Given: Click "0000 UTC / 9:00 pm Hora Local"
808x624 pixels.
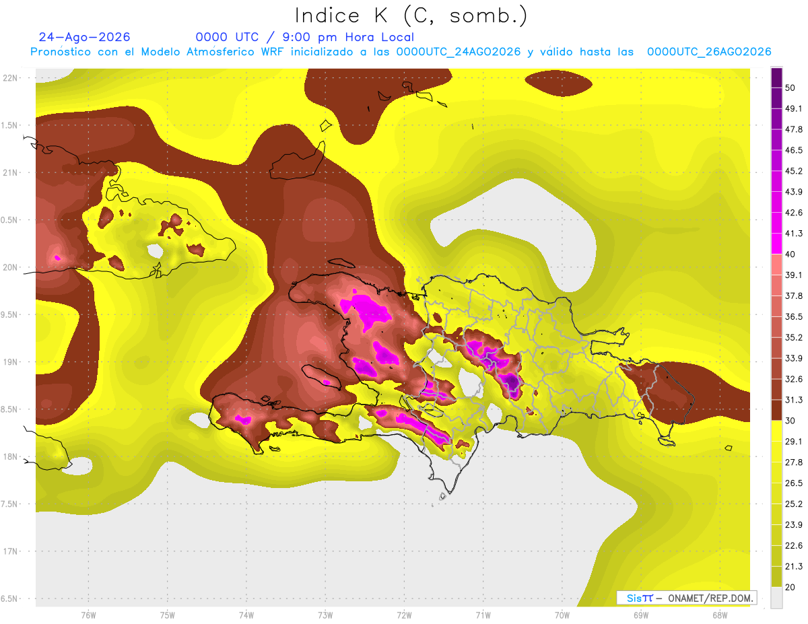Looking at the screenshot, I should 305,37.
